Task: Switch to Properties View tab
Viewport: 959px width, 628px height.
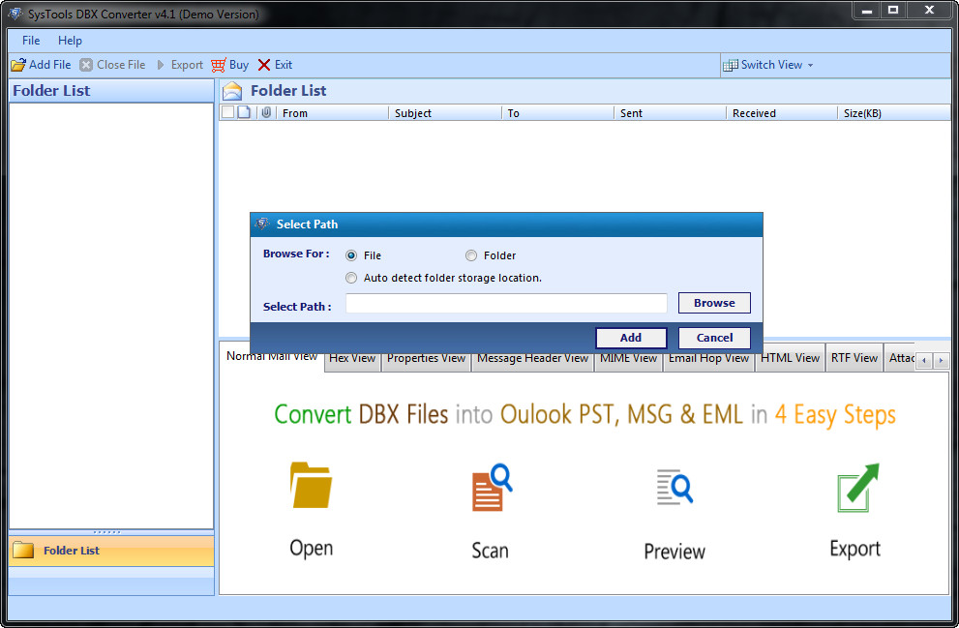Action: pos(426,359)
